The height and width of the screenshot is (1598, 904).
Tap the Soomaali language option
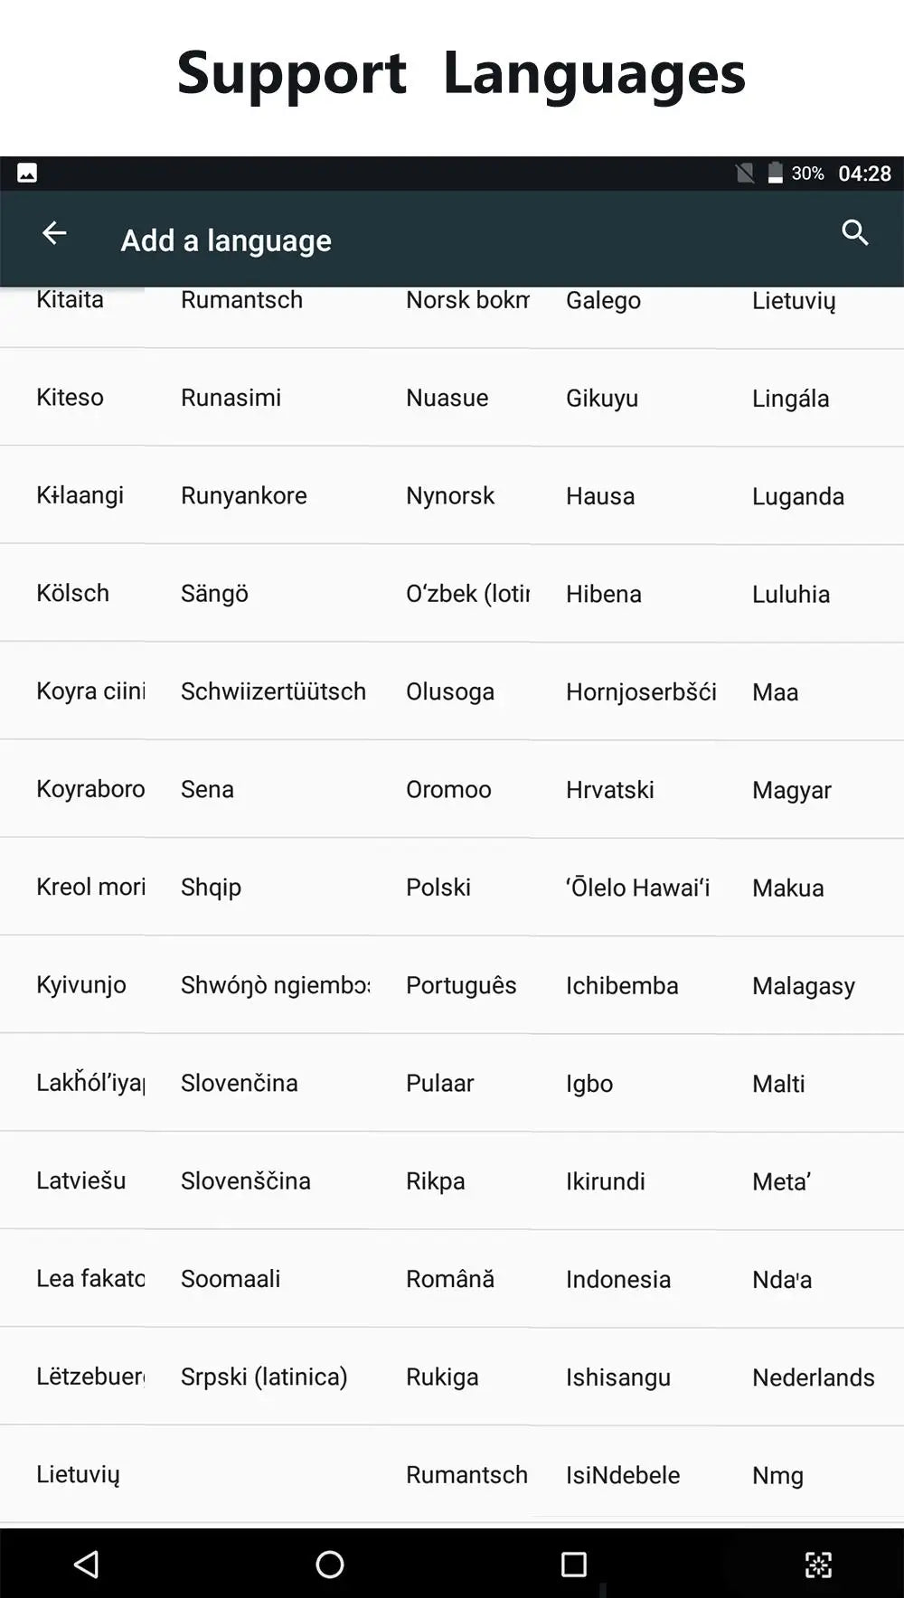(x=231, y=1279)
